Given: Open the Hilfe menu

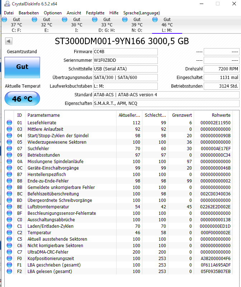Looking at the screenshot, I should point(114,13).
